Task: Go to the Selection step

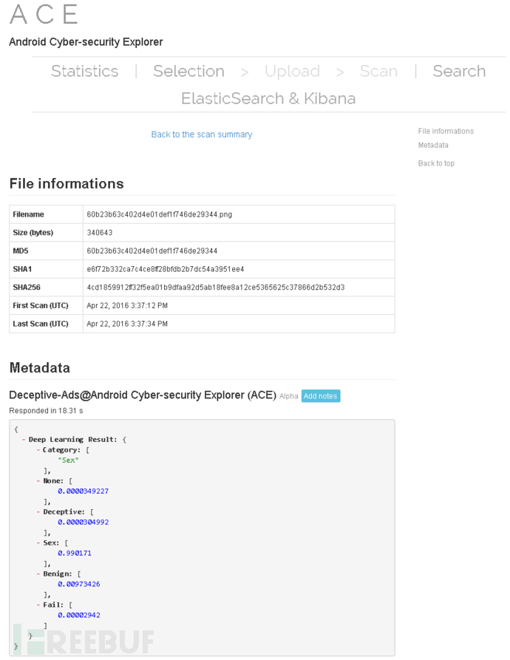Action: [x=188, y=71]
